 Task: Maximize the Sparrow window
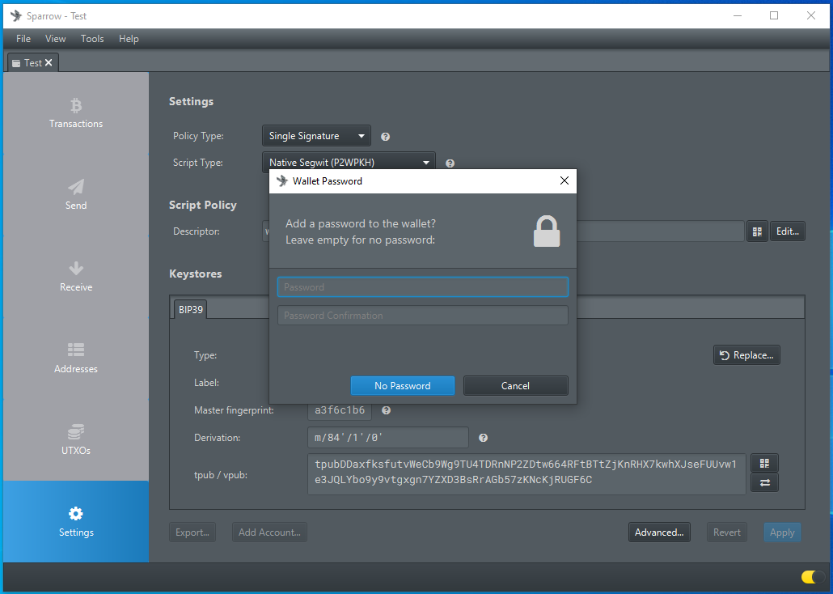click(774, 15)
